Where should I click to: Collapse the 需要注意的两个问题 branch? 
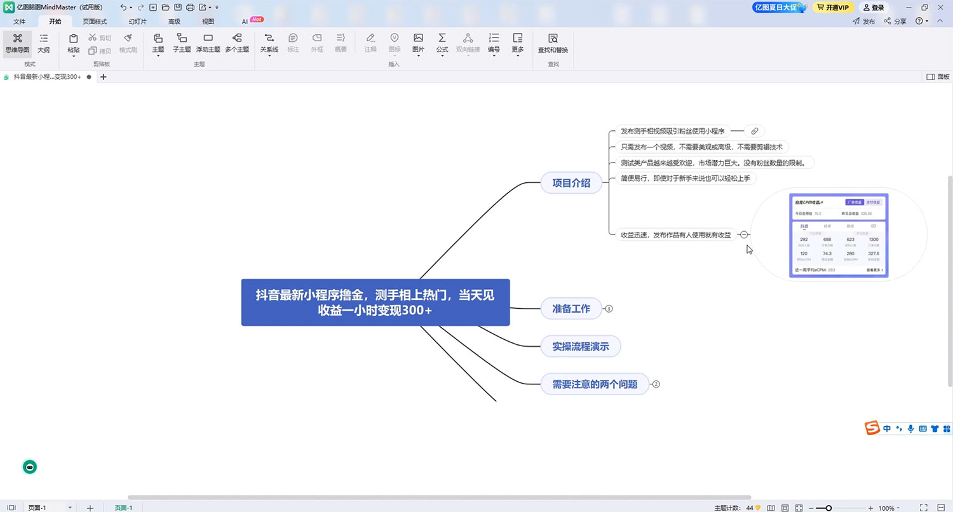point(656,384)
